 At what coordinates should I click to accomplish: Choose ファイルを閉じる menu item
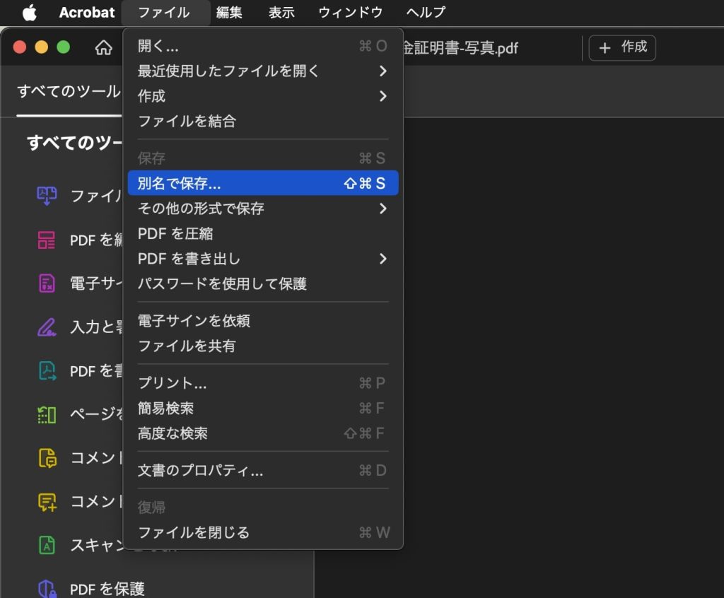pyautogui.click(x=263, y=533)
